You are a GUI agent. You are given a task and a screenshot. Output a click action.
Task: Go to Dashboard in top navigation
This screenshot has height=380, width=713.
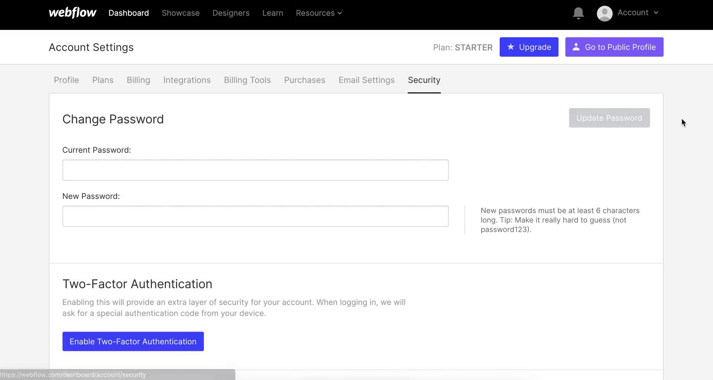click(x=128, y=13)
